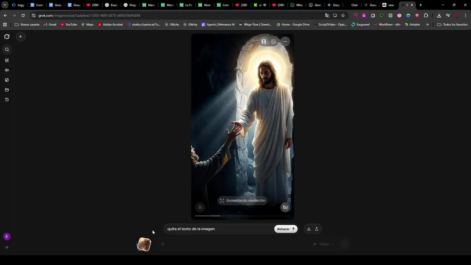This screenshot has height=265, width=471.
Task: Focus the prompt field 'quita el texto de la imagen'
Action: point(219,229)
